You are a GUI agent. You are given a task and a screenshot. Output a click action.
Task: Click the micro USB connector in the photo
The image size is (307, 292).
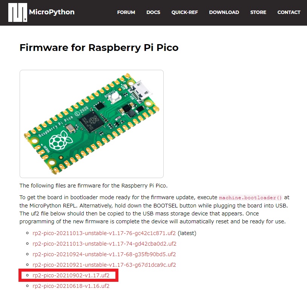[140, 91]
